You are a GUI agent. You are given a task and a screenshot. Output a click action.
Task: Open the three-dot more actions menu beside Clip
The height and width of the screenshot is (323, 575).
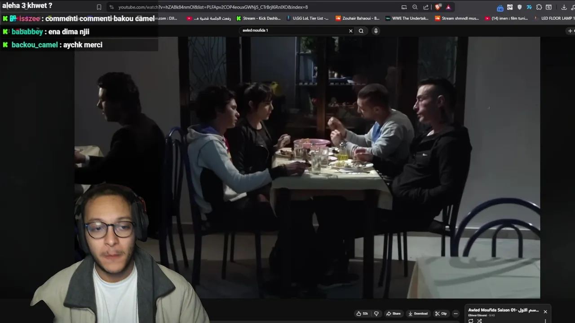point(456,314)
